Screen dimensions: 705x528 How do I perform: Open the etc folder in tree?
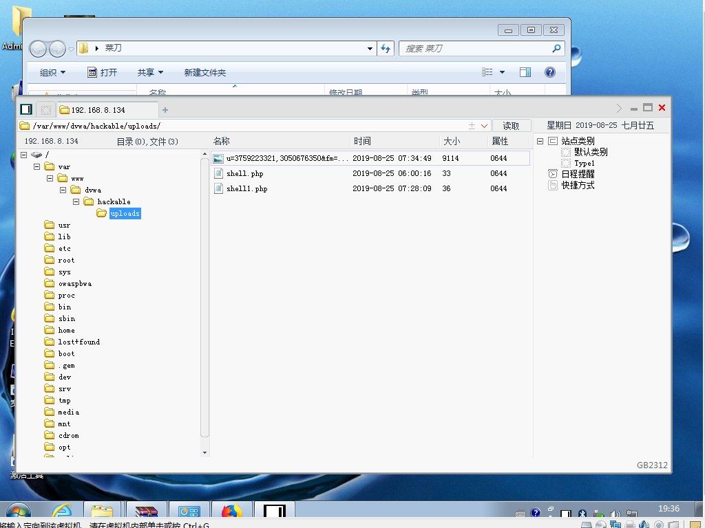pyautogui.click(x=64, y=248)
